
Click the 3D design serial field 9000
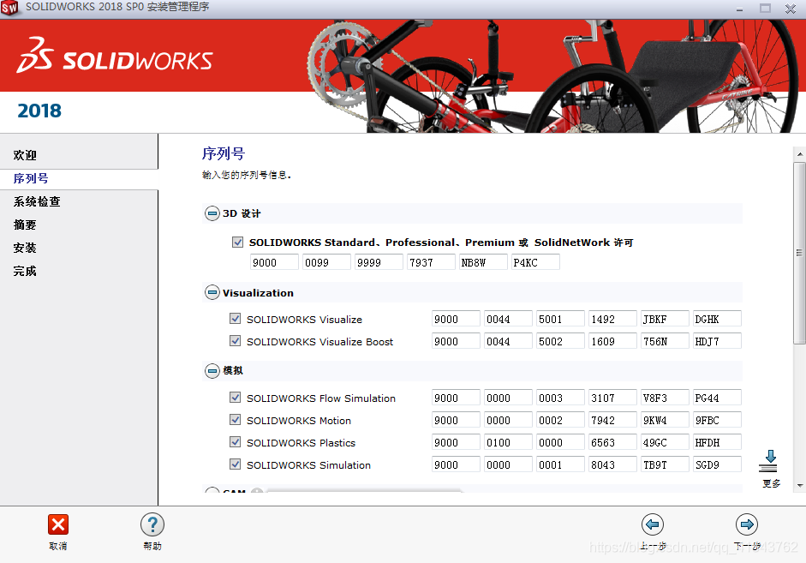tap(274, 262)
